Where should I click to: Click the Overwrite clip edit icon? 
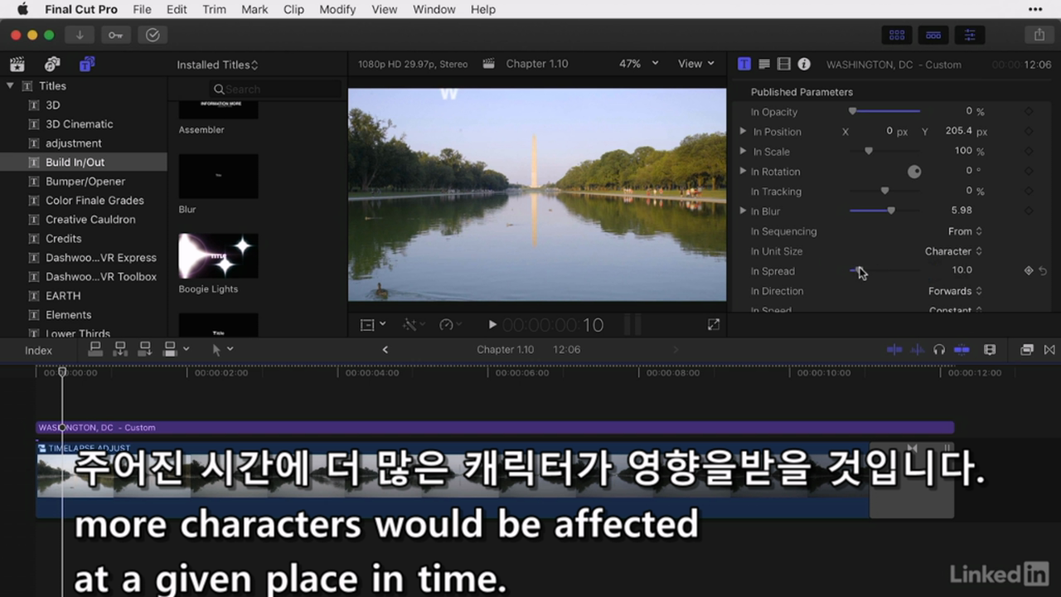point(170,350)
